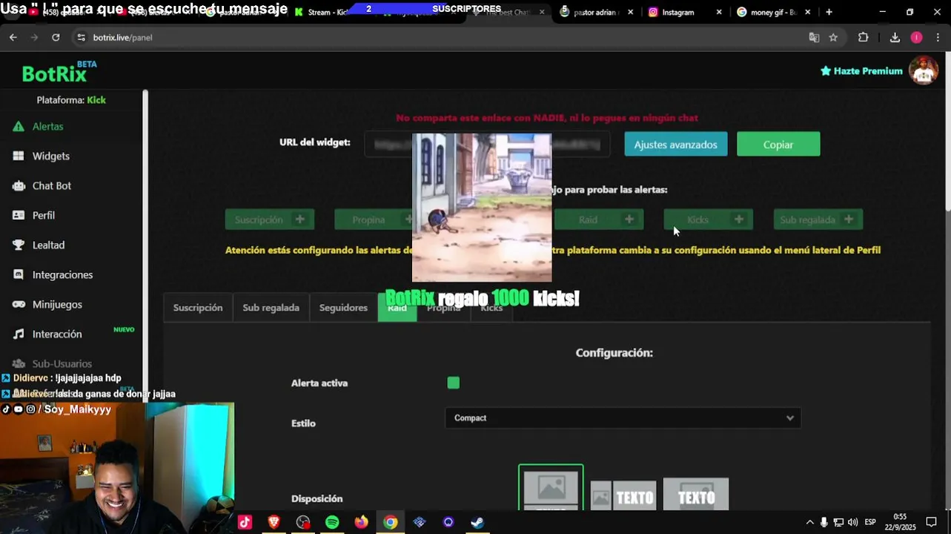Viewport: 951px width, 534px height.
Task: Click the plus on the Raid test button
Action: (x=629, y=220)
